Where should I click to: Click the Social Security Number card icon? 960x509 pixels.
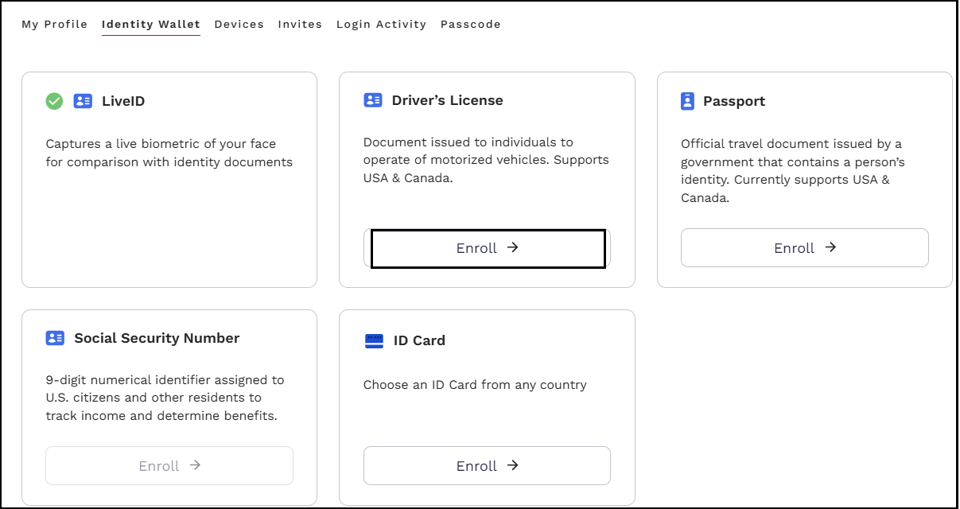(55, 338)
